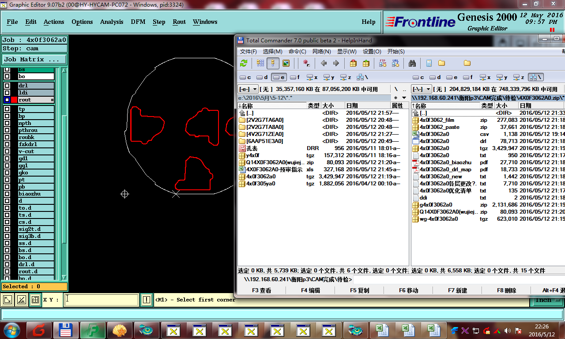Switch left panel to drive d
The height and width of the screenshot is (339, 565).
click(x=262, y=77)
